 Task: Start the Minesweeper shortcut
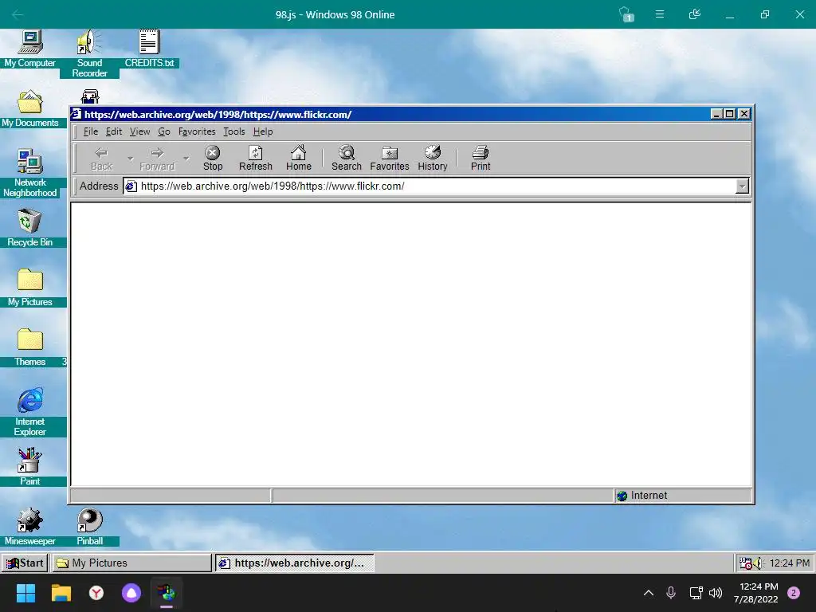[x=30, y=527]
